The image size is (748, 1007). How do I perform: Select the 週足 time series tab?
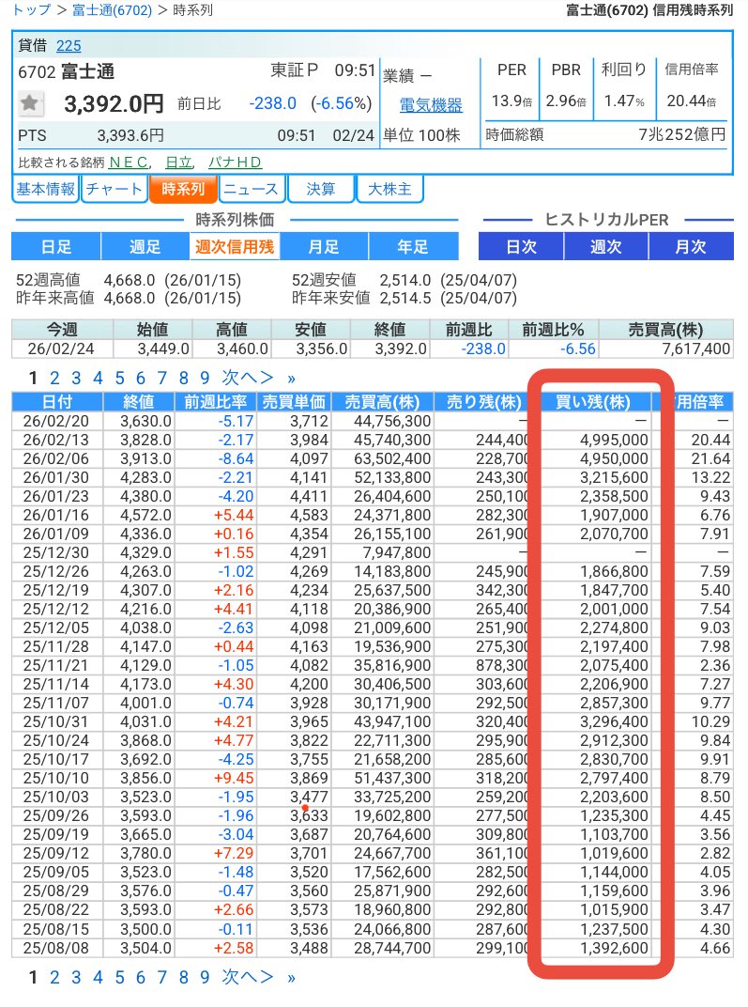(145, 247)
